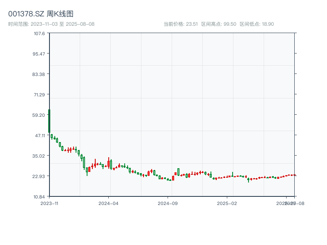Click the 10.84 price axis label
327x245 pixels.
tap(40, 196)
